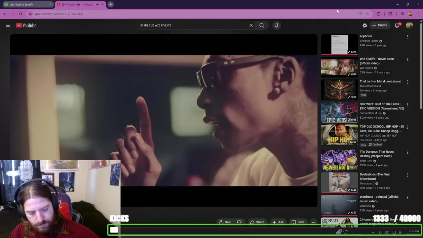Close the Spotify browser tab
The image size is (423, 238).
coord(50,4)
